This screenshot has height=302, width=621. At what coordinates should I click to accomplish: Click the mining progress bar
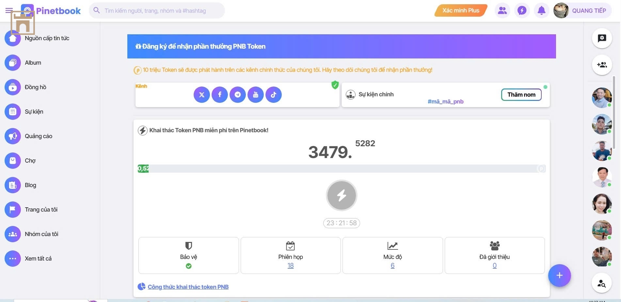342,168
